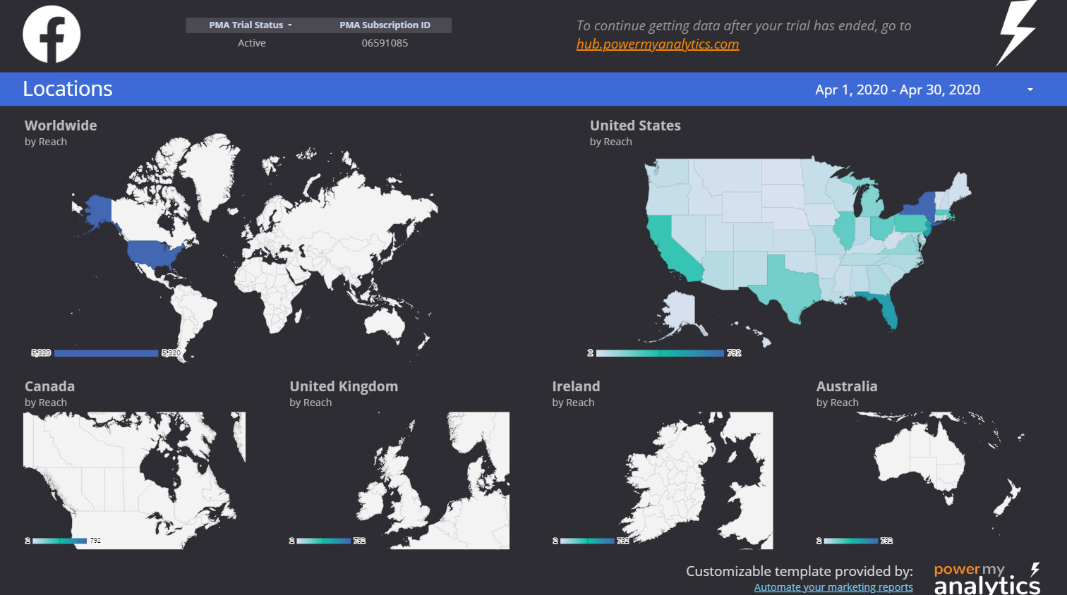
Task: Select the subscription ID value 06591085
Action: pos(385,43)
